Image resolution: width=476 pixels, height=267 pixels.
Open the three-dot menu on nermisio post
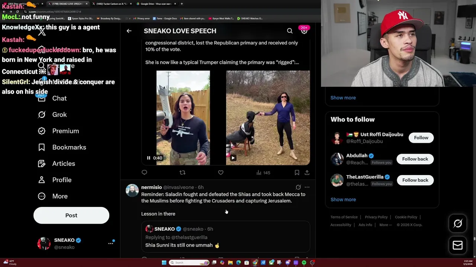coord(307,187)
